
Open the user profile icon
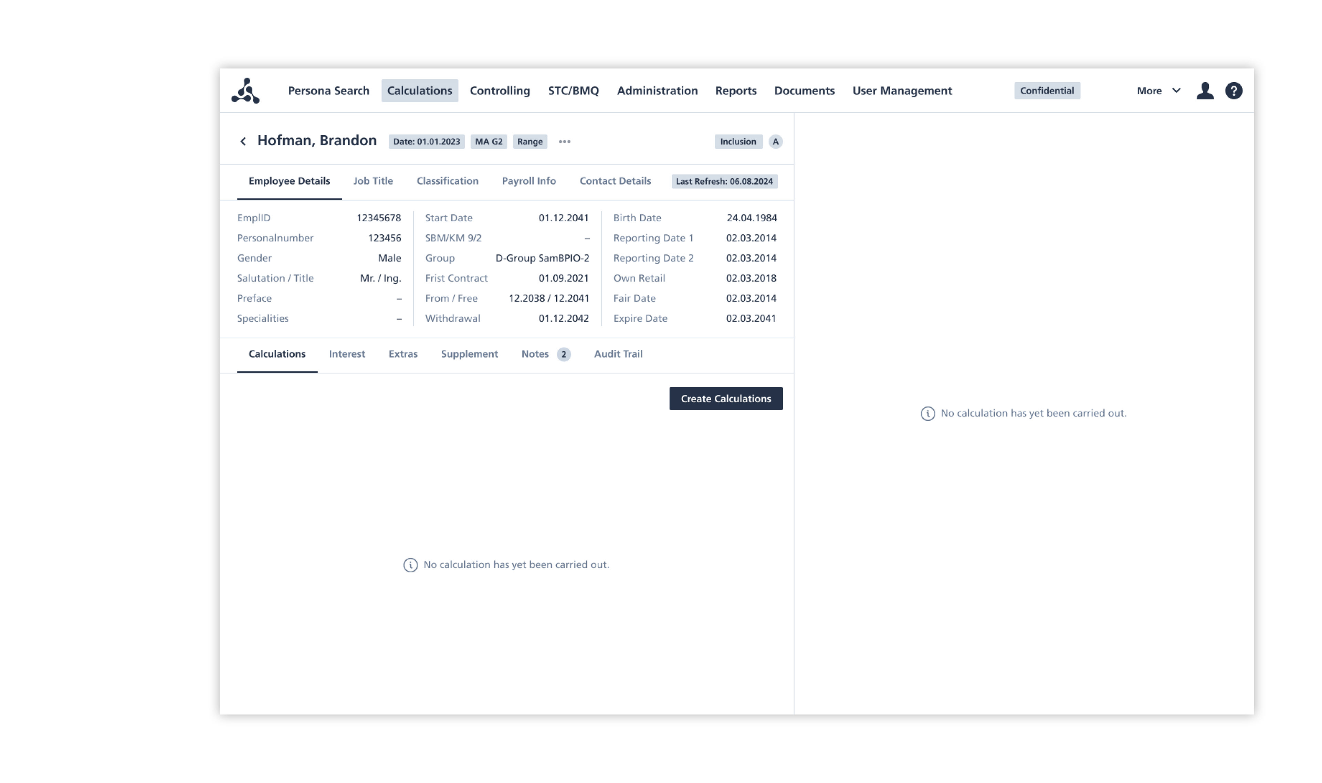[1204, 91]
